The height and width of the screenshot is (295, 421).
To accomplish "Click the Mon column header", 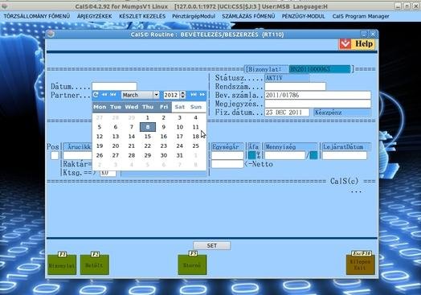I will 100,107.
